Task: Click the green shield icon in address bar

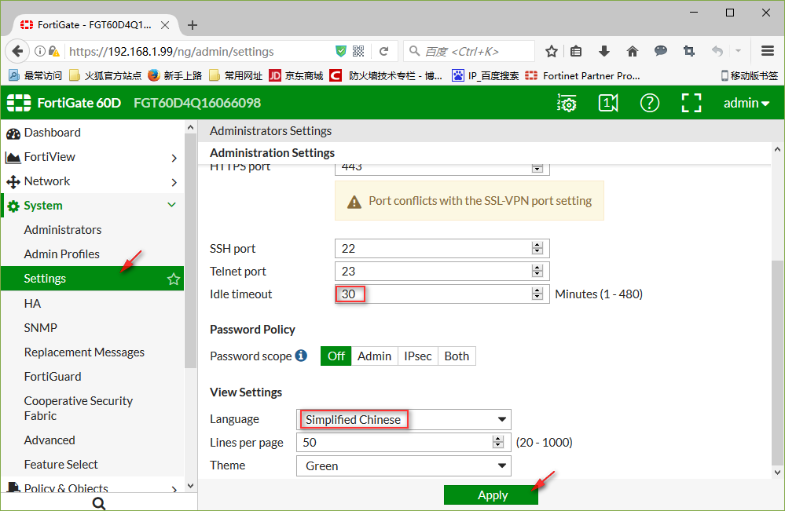Action: [x=341, y=51]
